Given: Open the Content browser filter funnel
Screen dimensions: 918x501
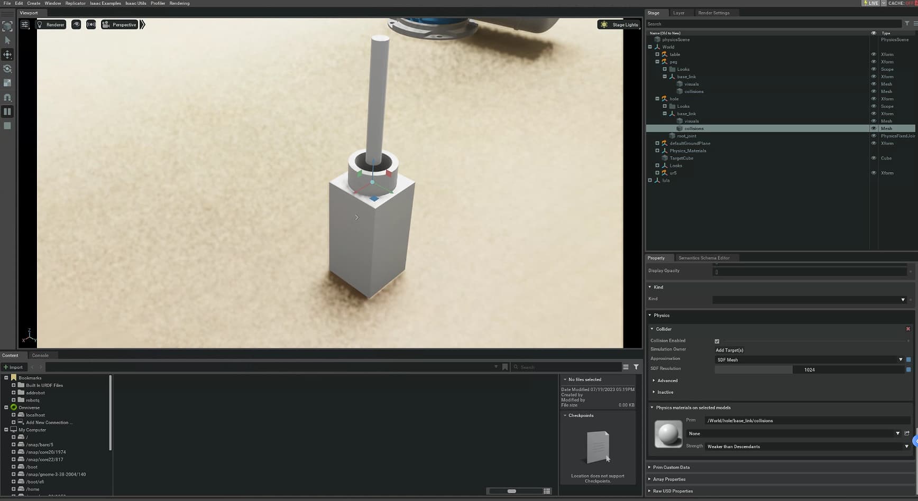Looking at the screenshot, I should pos(636,367).
